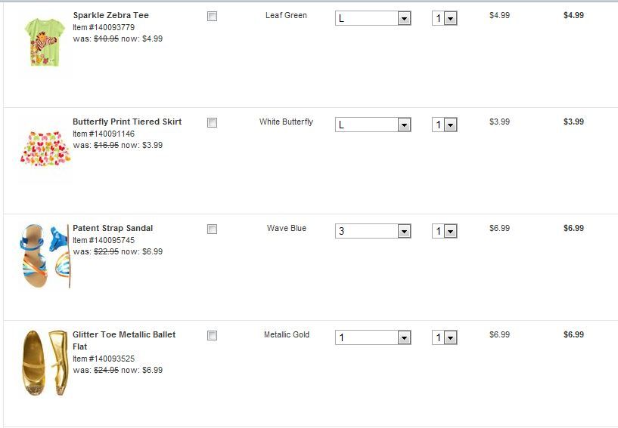Check the Sparkle Zebra Tee checkbox
The image size is (618, 428).
pos(212,16)
